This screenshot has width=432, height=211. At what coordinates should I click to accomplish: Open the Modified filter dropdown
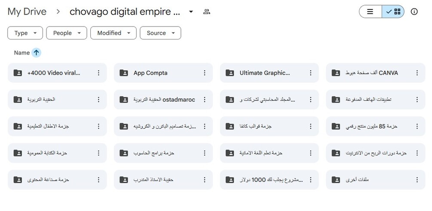coord(113,33)
